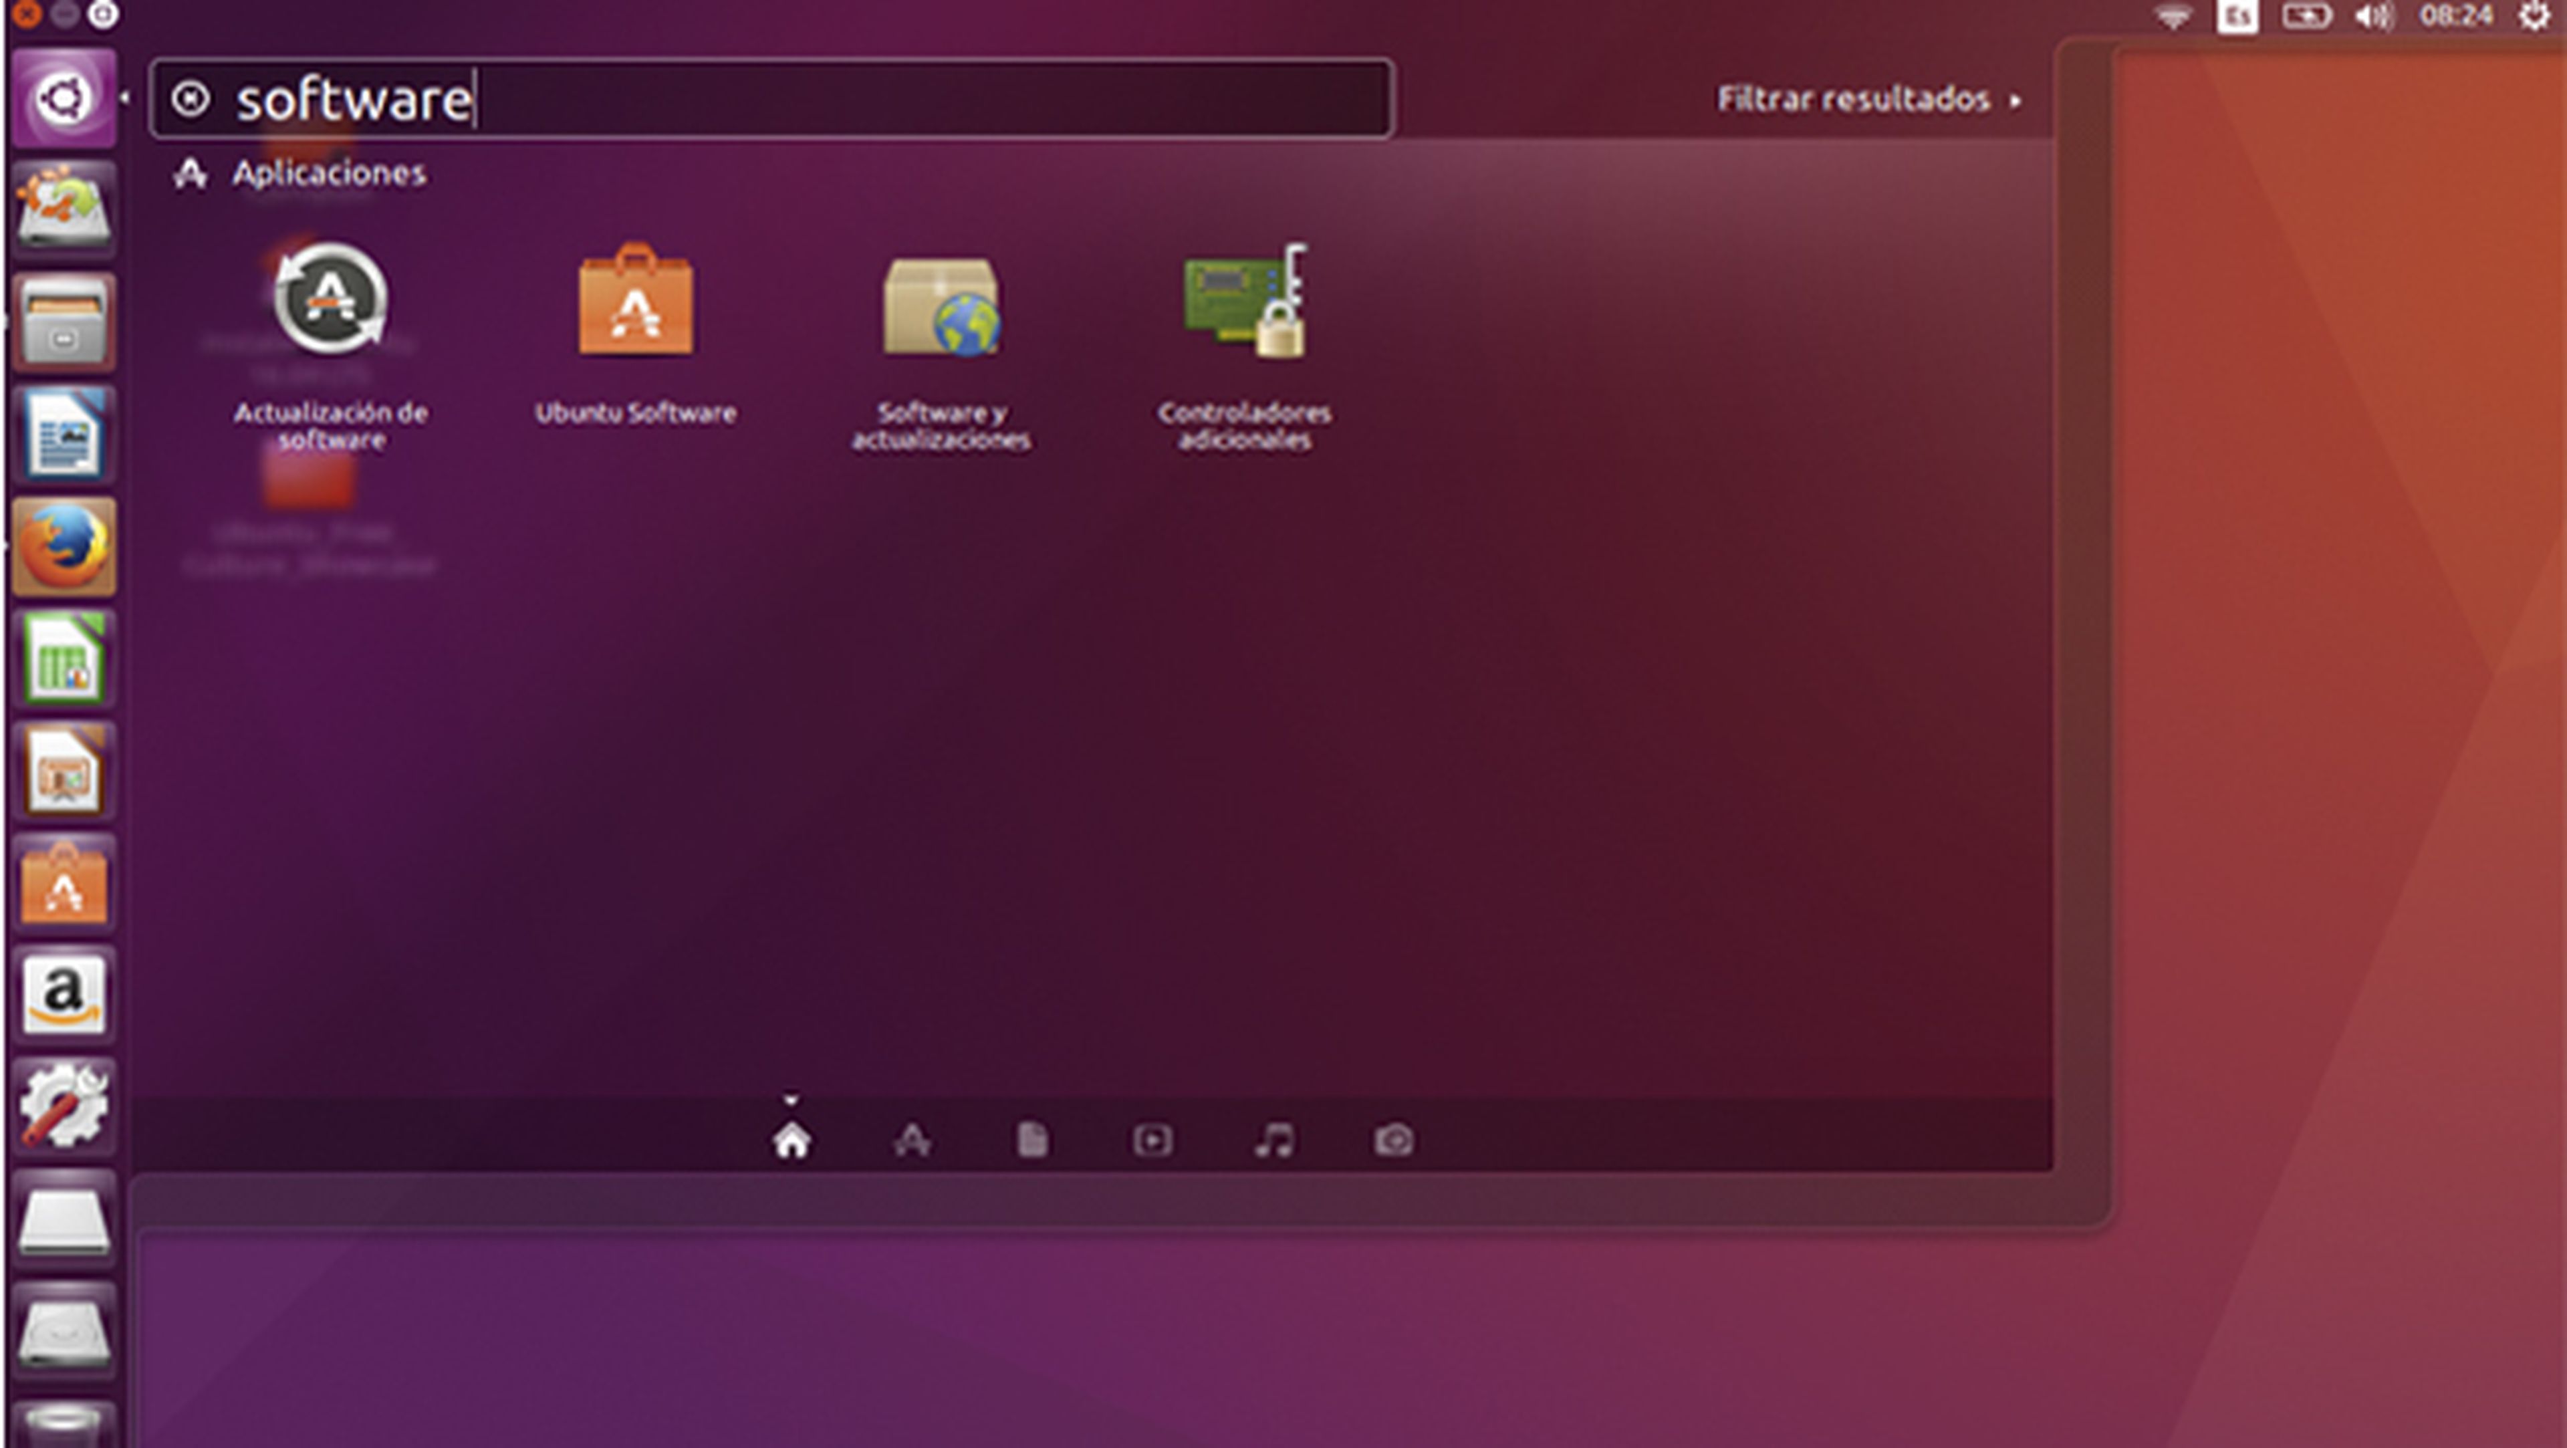Switch to the Applications lens

912,1140
